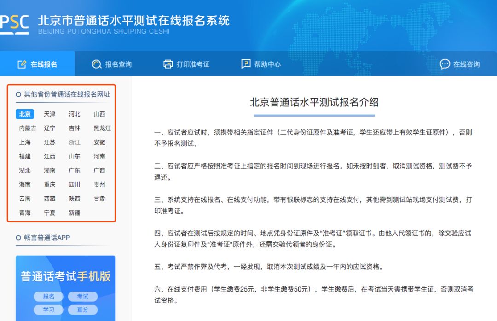The width and height of the screenshot is (497, 321).
Task: Choose 上海 from the province list
Action: (25, 142)
